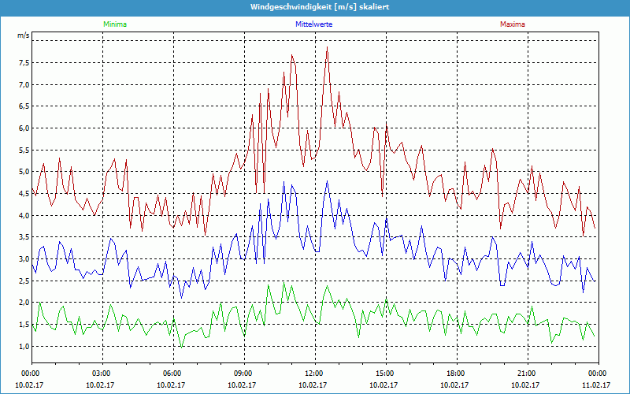Screen dimensions: 630x394
Task: Click the 09:00 time axis label
Action: [x=243, y=374]
